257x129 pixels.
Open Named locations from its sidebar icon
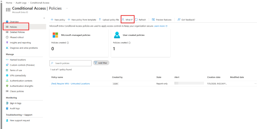(x=7, y=60)
